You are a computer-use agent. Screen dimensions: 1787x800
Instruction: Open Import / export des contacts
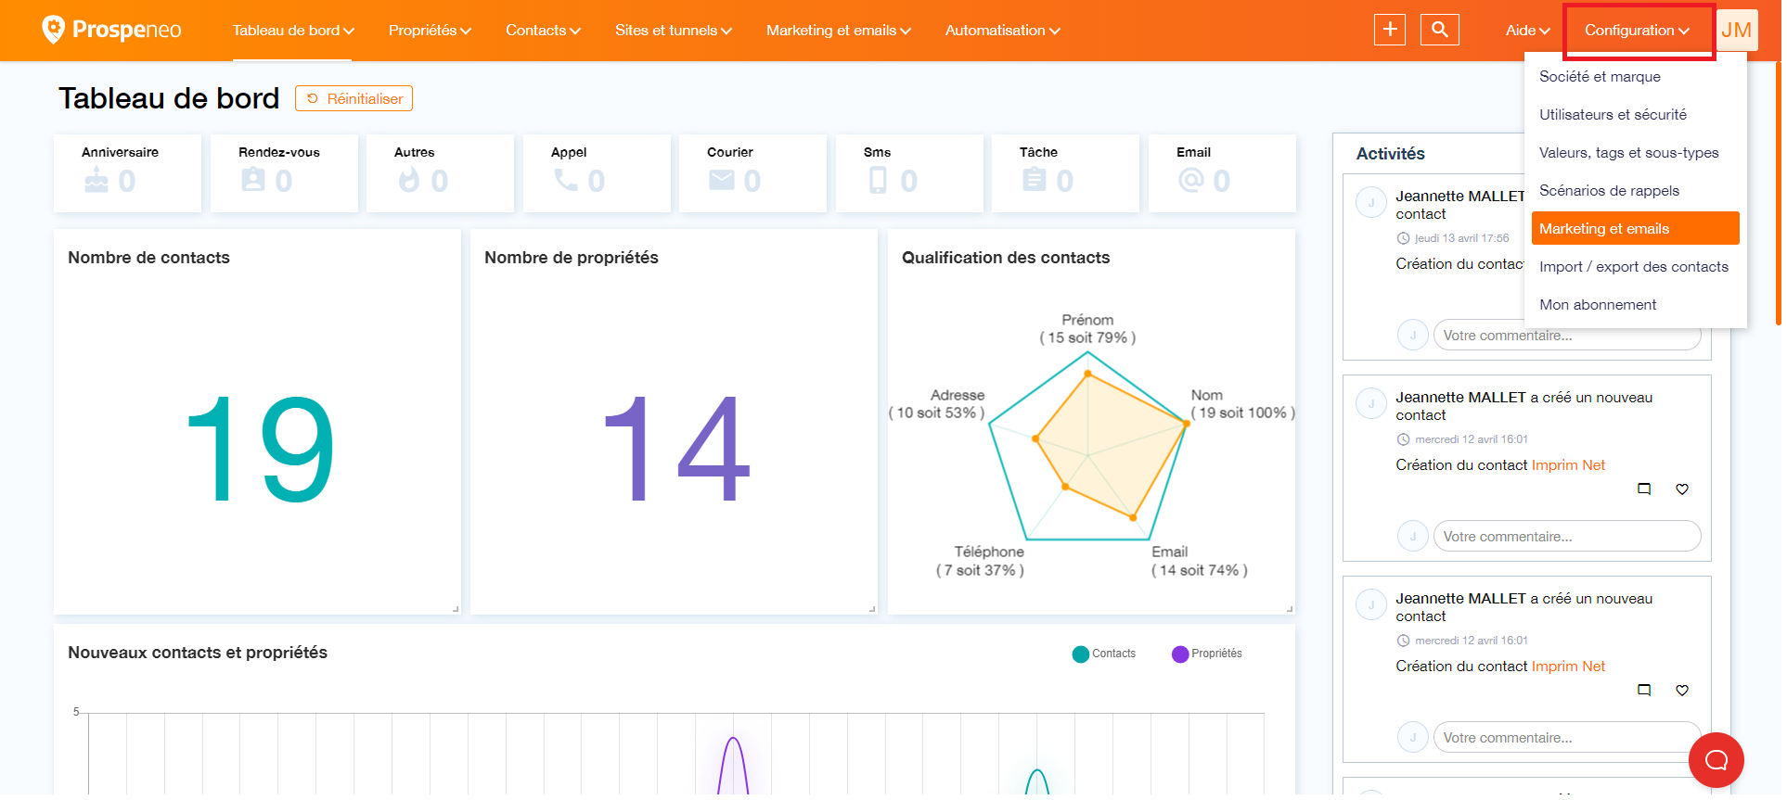1636,267
